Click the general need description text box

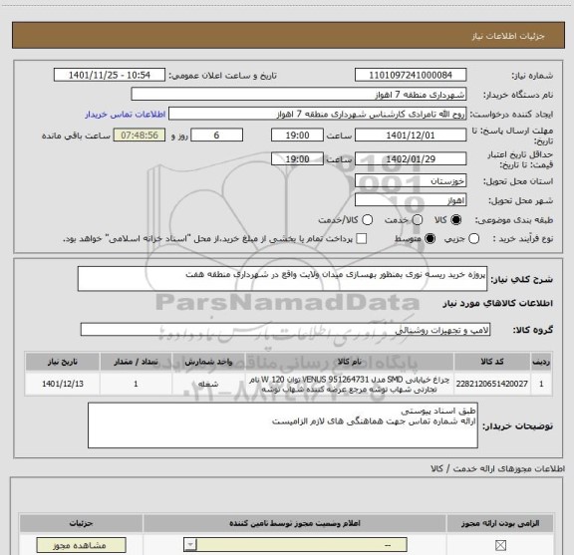tap(282, 279)
